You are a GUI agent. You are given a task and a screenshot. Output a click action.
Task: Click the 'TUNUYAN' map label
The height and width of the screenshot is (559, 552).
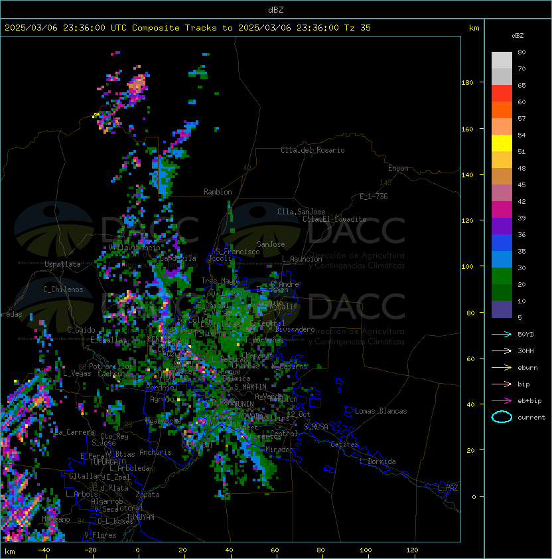[x=141, y=517]
